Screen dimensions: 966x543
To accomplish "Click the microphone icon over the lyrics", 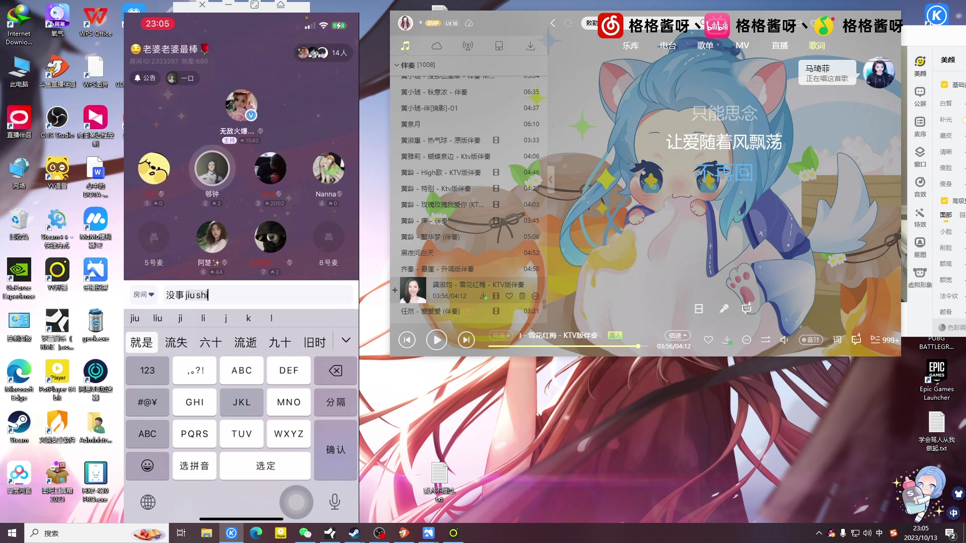I will pyautogui.click(x=723, y=309).
